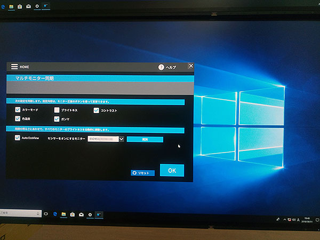
Task: Switch IME input mode A indicator
Action: tap(298, 220)
